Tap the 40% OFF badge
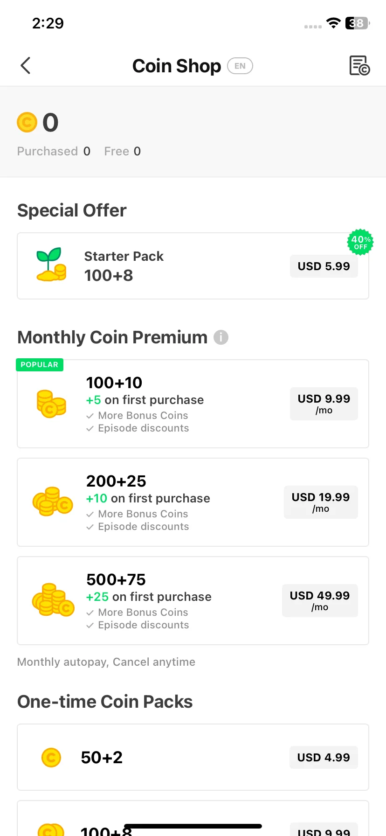The width and height of the screenshot is (386, 836). point(360,242)
